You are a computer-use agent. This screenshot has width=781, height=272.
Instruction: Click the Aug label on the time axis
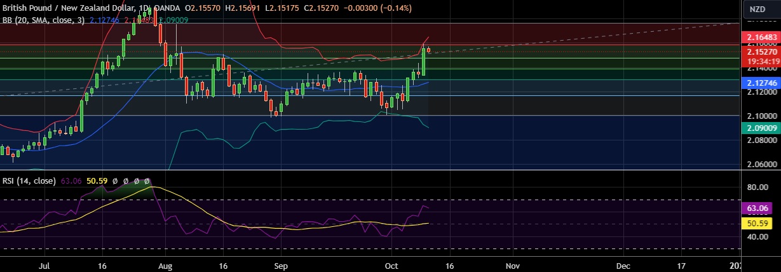point(165,265)
